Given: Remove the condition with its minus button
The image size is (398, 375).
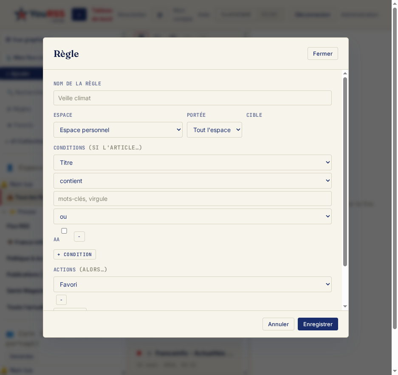Looking at the screenshot, I should [79, 237].
